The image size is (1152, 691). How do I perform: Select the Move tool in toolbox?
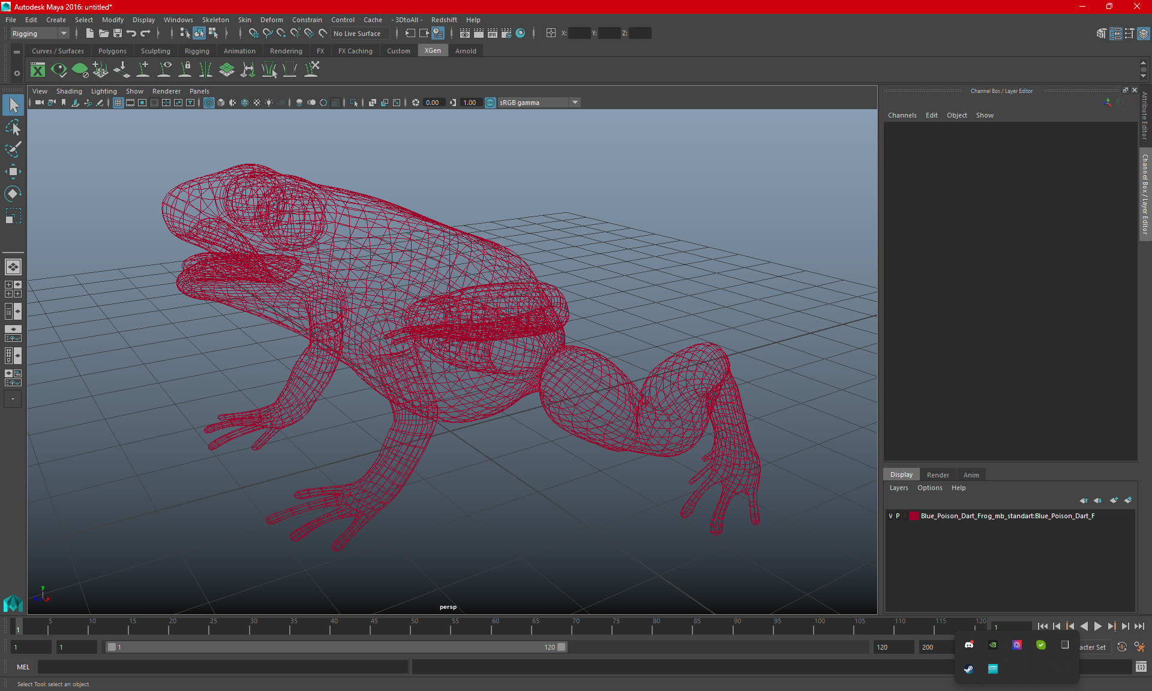[13, 172]
